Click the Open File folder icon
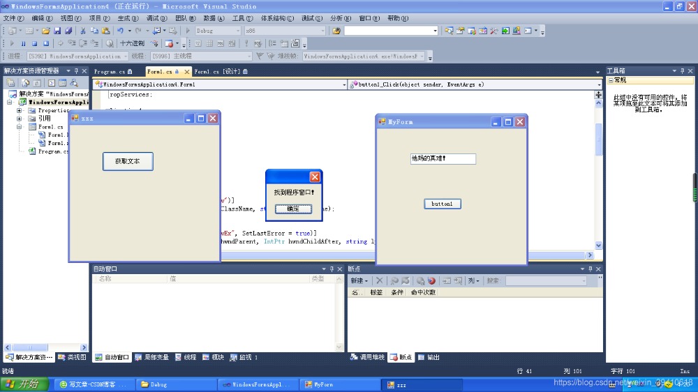Image resolution: width=698 pixels, height=392 pixels. coord(45,31)
